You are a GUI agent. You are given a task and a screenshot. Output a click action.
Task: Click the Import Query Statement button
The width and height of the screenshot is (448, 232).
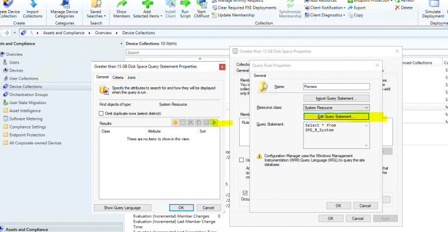coord(336,98)
